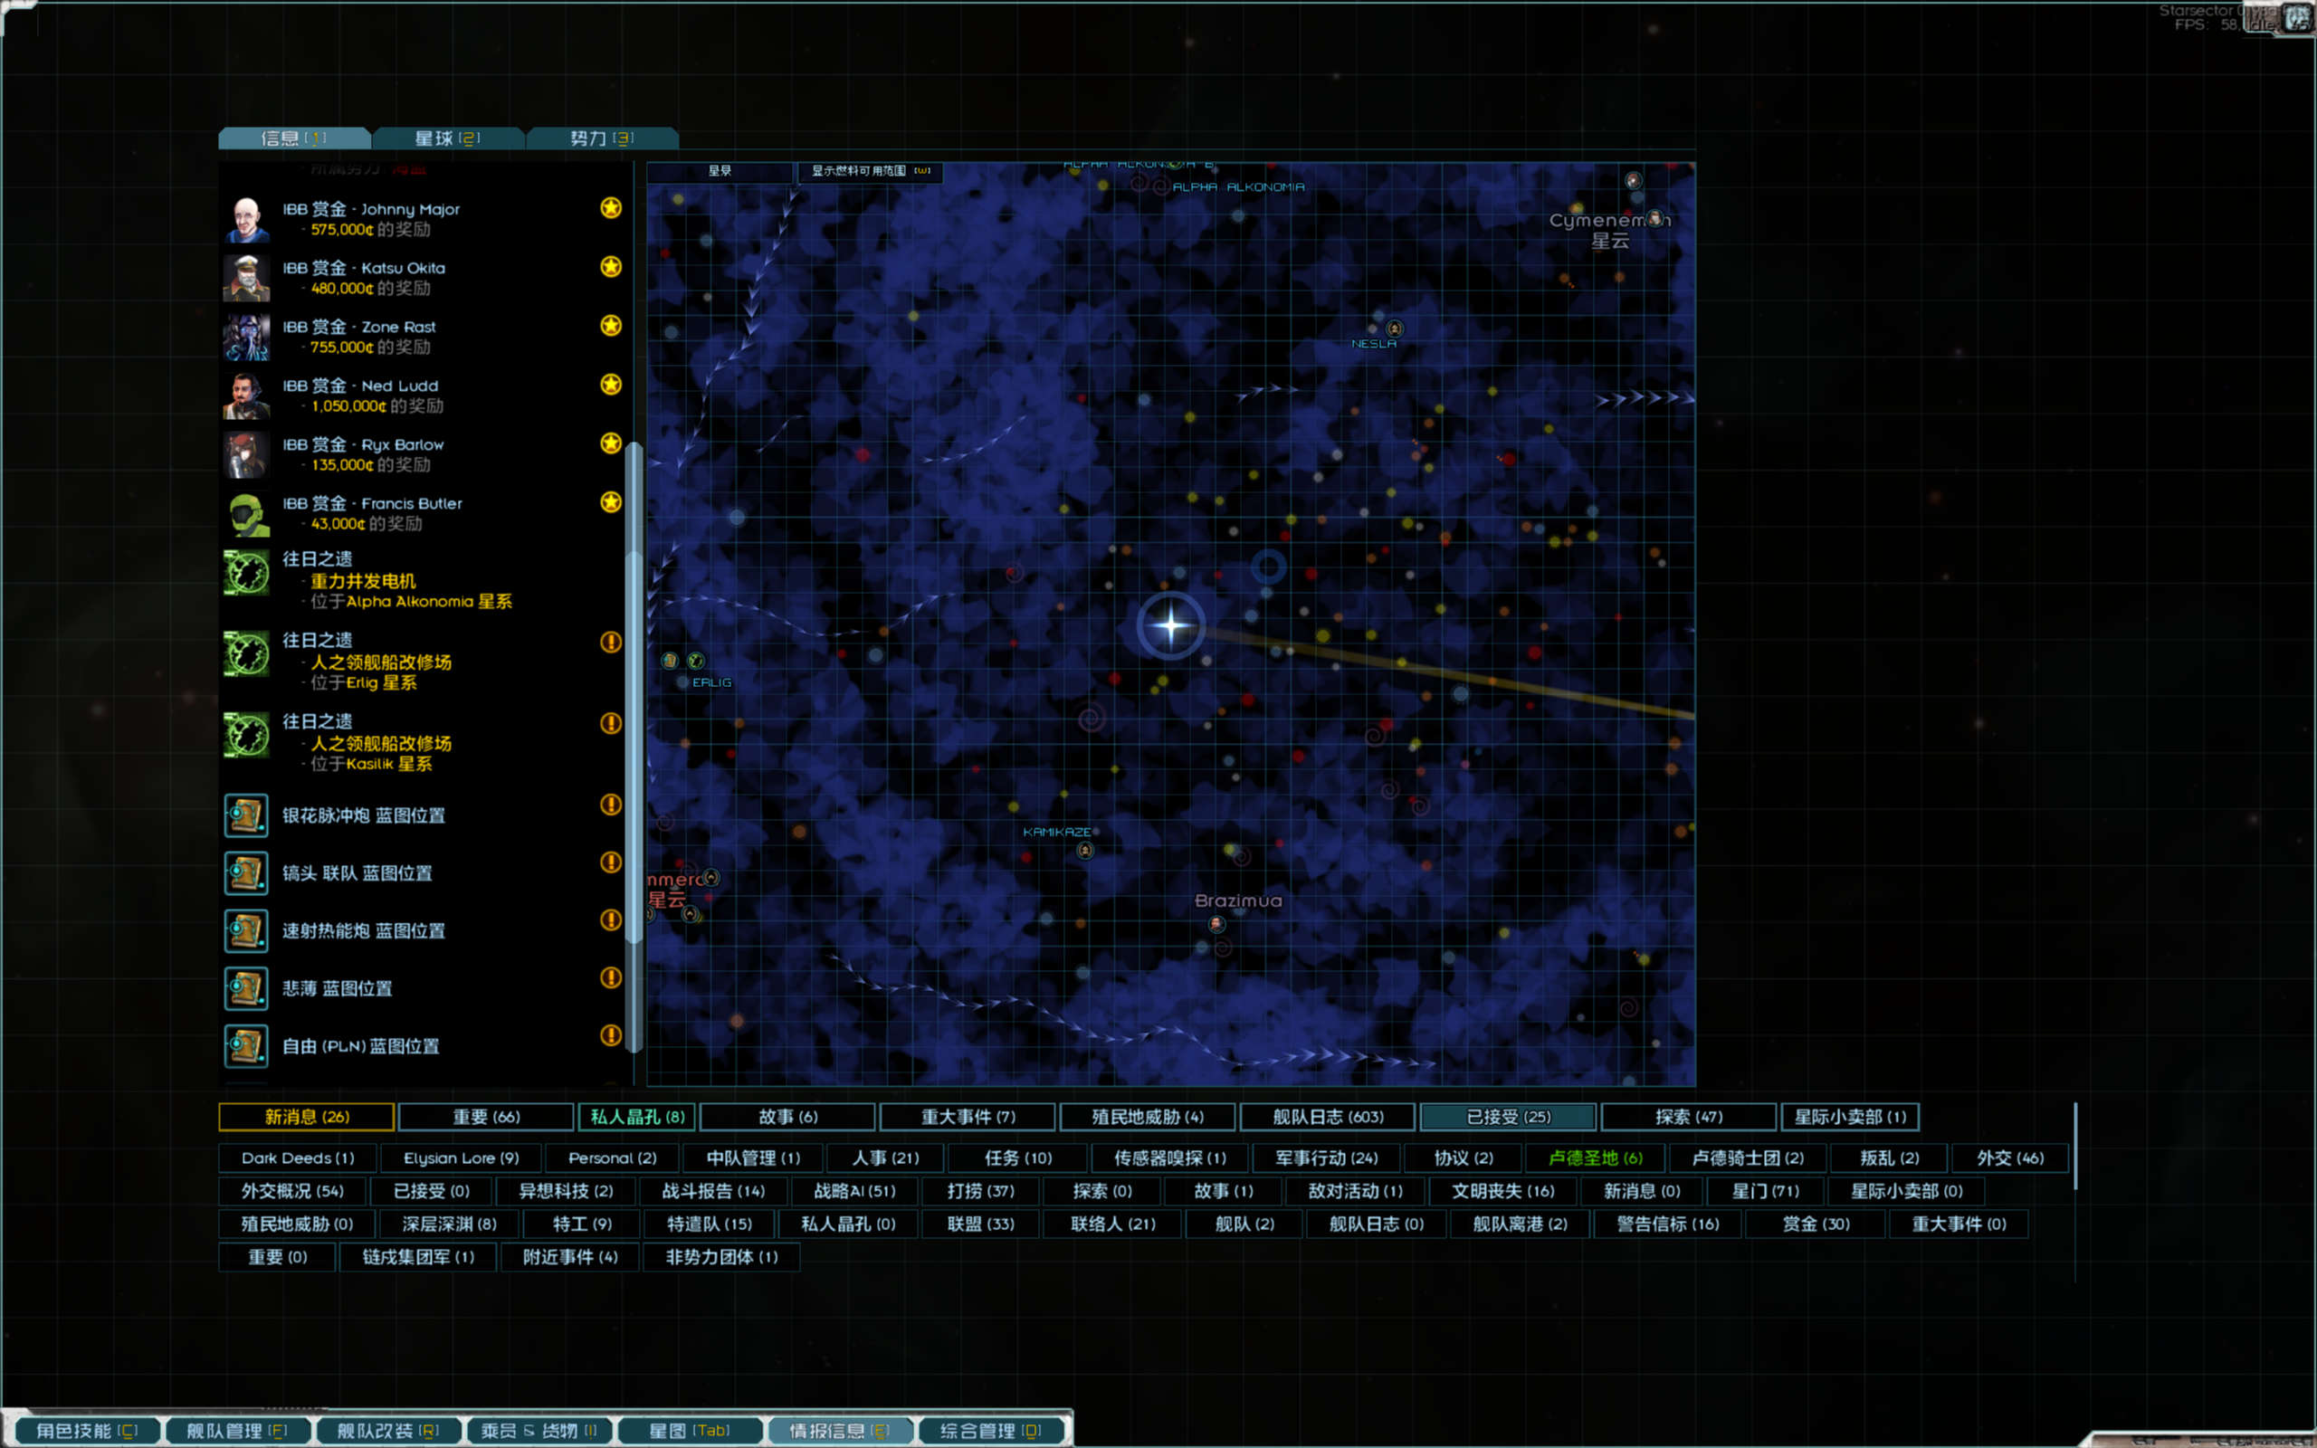2317x1448 pixels.
Task: Click the 自由 (PLN) 蓝图位置 map icon
Action: pyautogui.click(x=246, y=1046)
